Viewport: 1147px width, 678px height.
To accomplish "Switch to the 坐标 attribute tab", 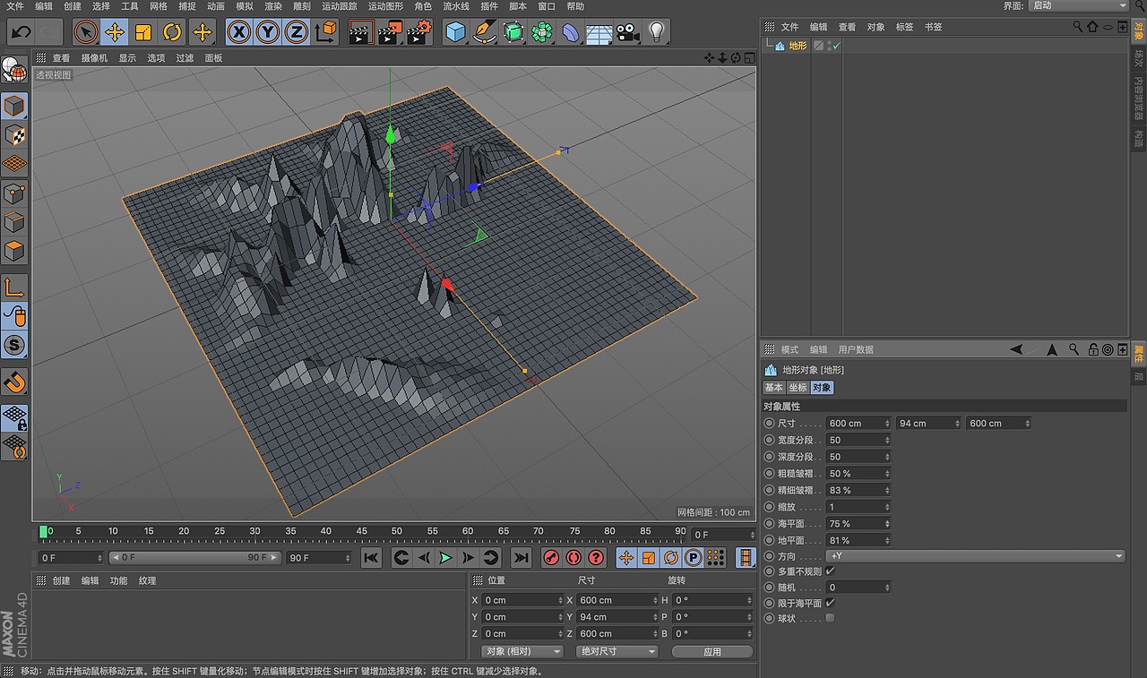I will (x=798, y=388).
